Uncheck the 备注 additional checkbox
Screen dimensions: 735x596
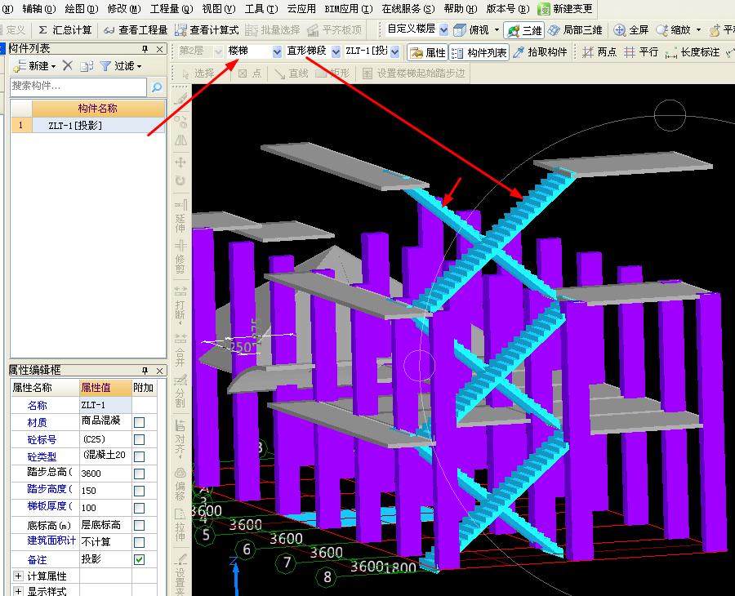(140, 560)
